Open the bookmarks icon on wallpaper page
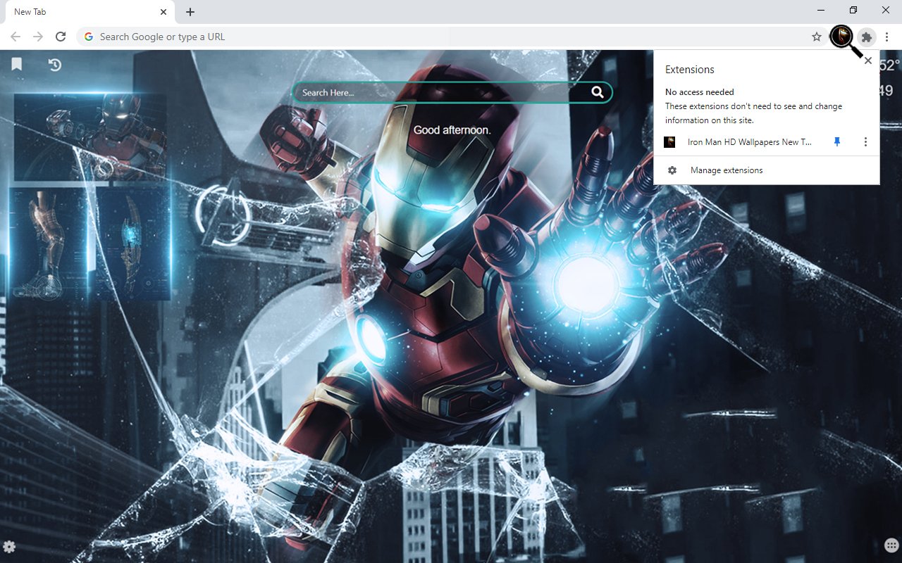 [17, 65]
